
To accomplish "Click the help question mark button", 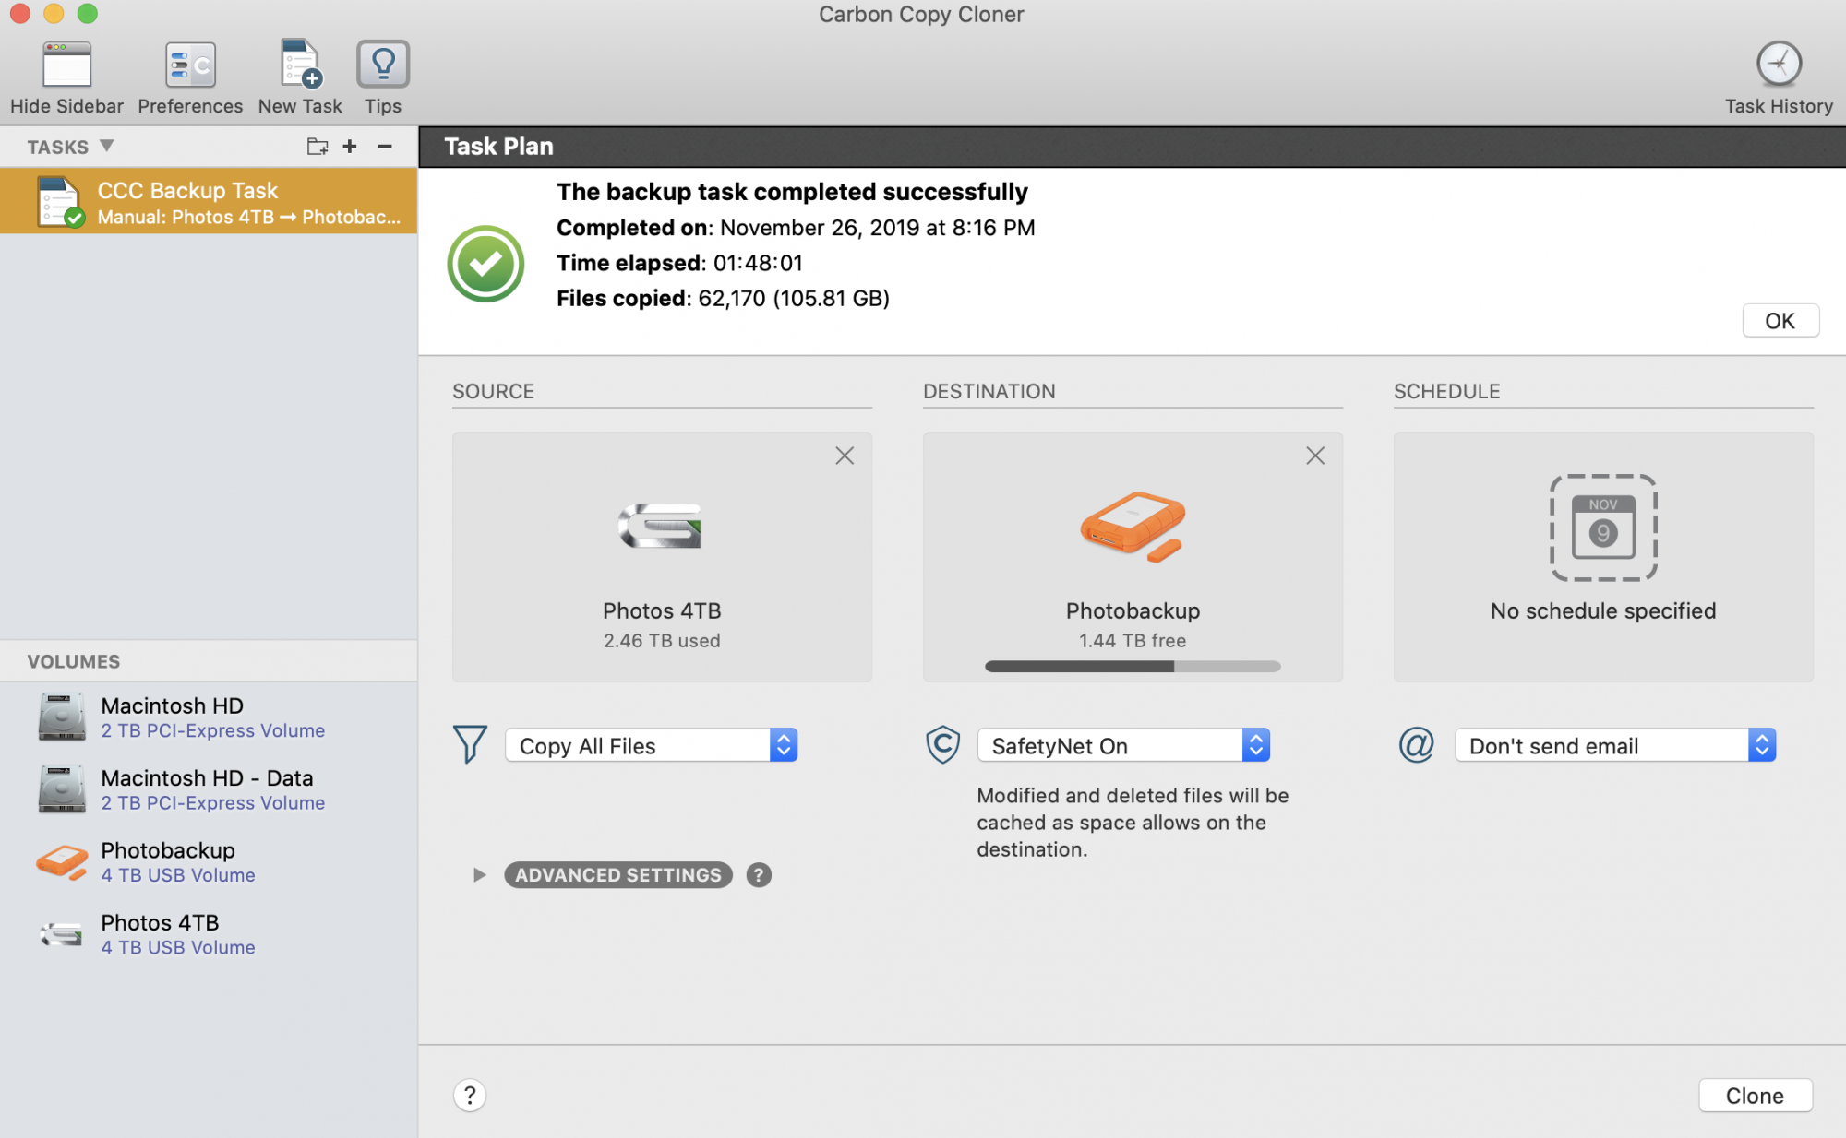I will (470, 1096).
